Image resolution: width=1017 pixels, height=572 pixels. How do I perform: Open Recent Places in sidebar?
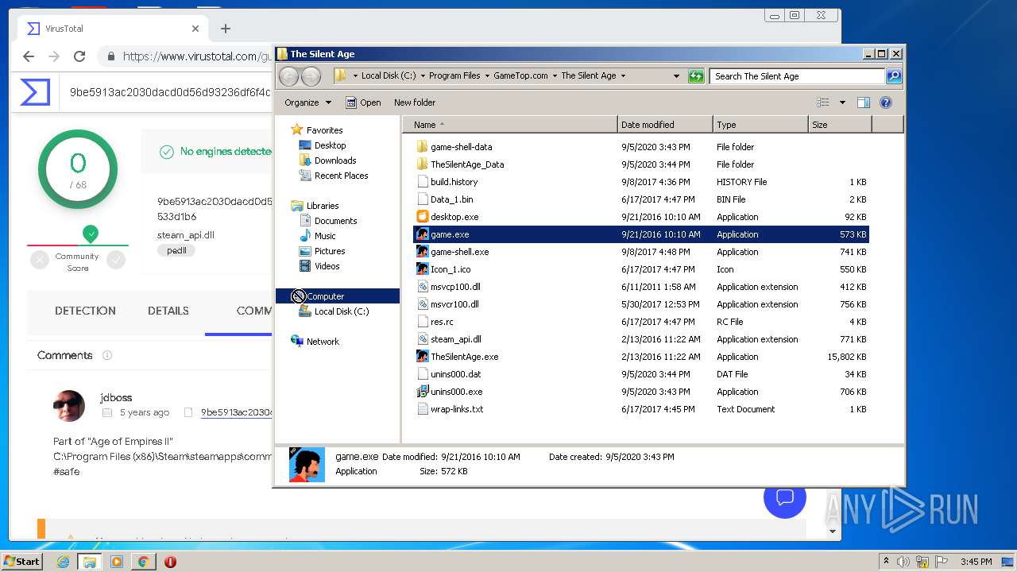click(341, 176)
